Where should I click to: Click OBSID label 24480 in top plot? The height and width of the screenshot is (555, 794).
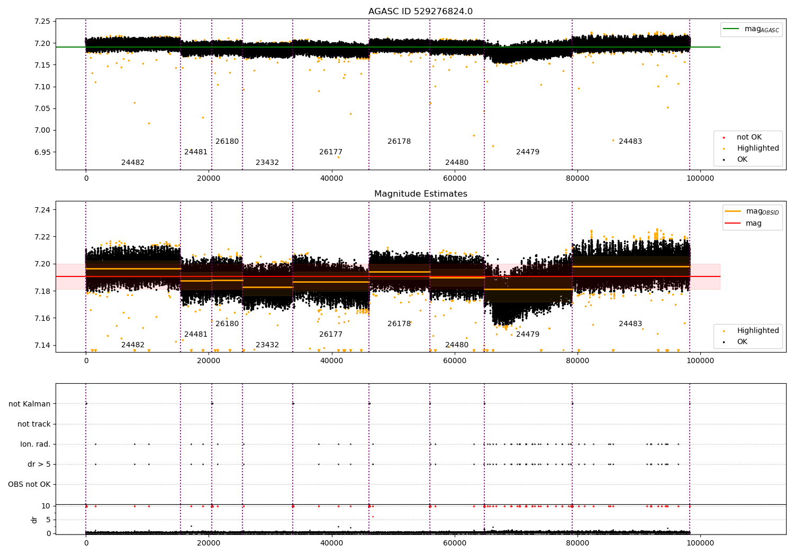coord(457,163)
